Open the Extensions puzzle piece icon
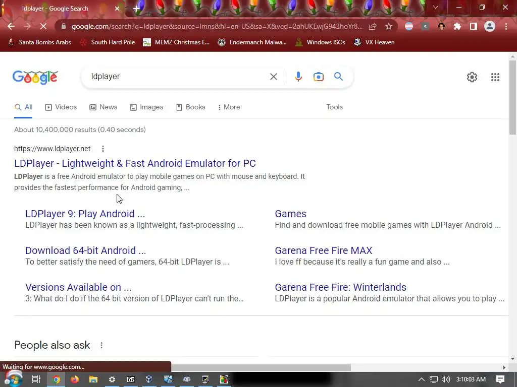 (x=457, y=26)
